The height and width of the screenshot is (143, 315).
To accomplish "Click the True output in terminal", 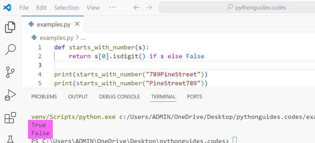I will coord(39,125).
